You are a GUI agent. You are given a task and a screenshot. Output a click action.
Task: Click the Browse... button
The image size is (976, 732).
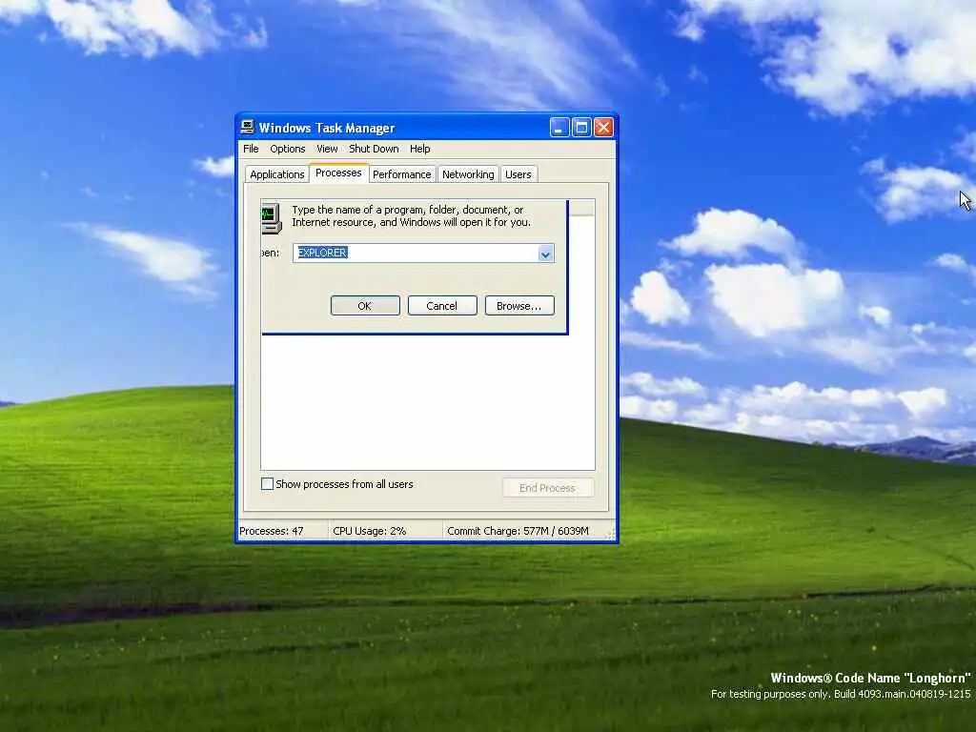tap(519, 306)
